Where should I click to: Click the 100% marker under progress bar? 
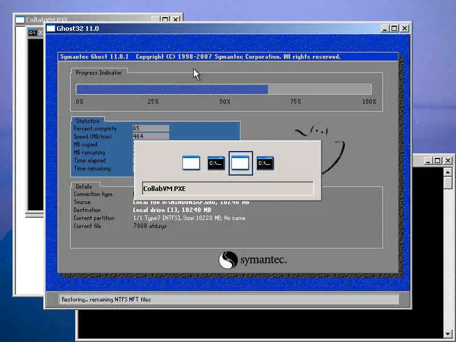tap(369, 101)
